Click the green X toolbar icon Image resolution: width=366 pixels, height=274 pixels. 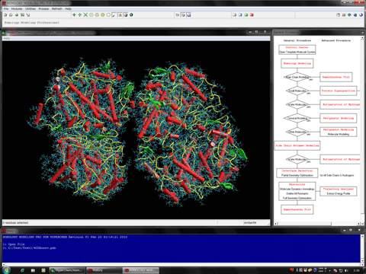pos(85,15)
